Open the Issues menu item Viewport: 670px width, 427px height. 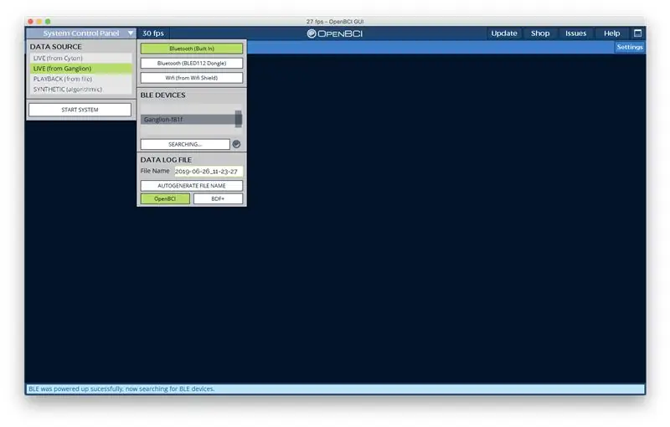point(575,33)
